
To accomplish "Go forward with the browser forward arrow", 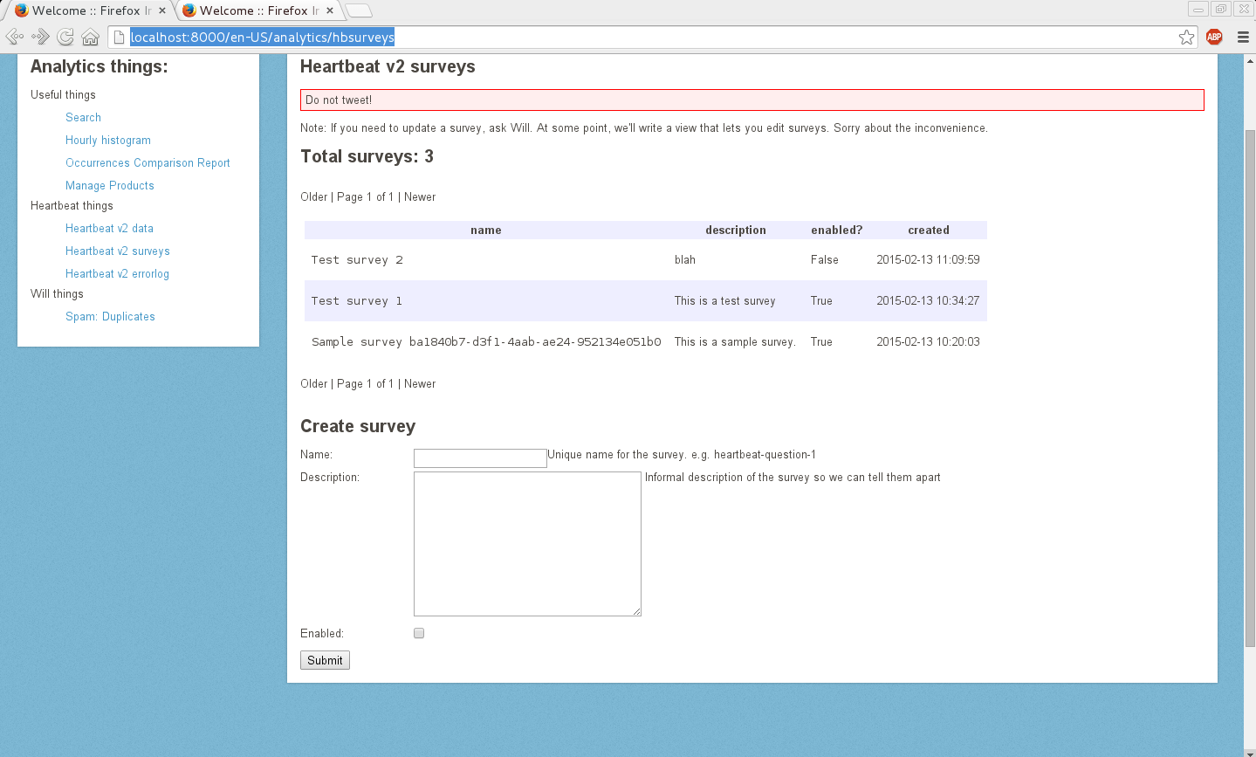I will [x=40, y=37].
